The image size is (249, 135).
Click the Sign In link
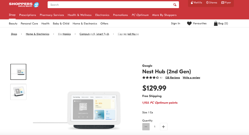(x=176, y=23)
